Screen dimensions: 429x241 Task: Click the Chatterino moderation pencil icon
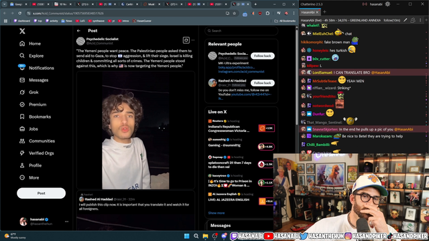(x=406, y=20)
